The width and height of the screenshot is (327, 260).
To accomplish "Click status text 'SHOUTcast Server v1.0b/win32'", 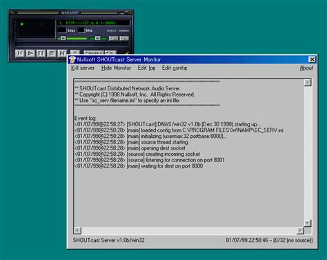I will click(109, 241).
